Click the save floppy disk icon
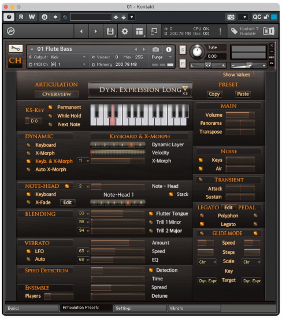This screenshot has width=282, height=318. pyautogui.click(x=110, y=31)
